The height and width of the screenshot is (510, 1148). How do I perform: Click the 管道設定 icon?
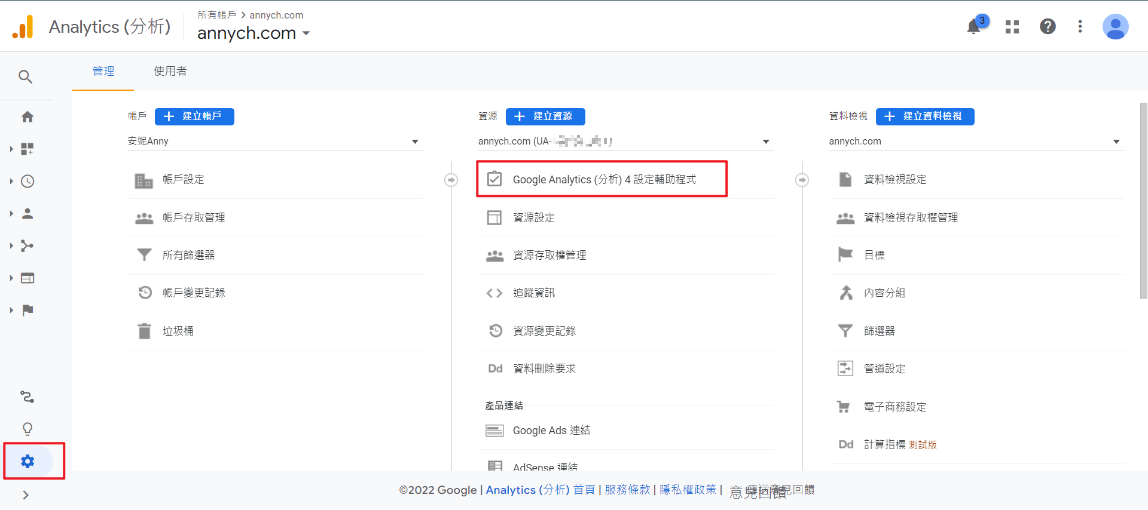[845, 368]
